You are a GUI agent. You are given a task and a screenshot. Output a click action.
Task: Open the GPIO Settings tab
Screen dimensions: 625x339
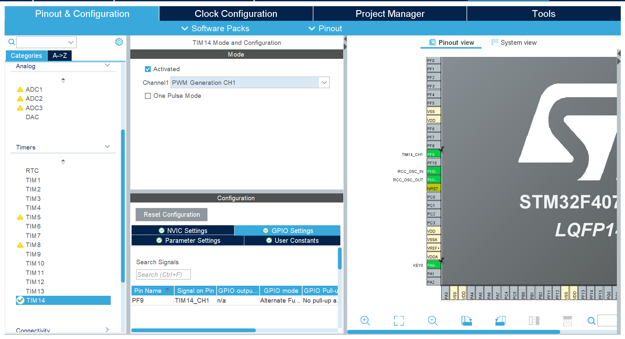[288, 230]
